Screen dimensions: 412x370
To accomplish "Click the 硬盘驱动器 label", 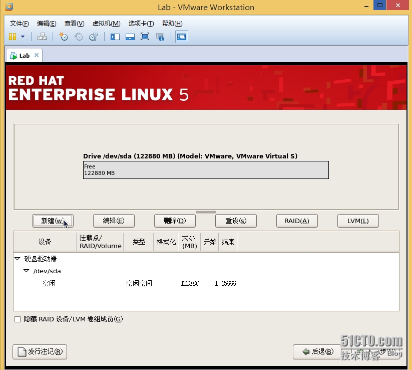I will [41, 259].
